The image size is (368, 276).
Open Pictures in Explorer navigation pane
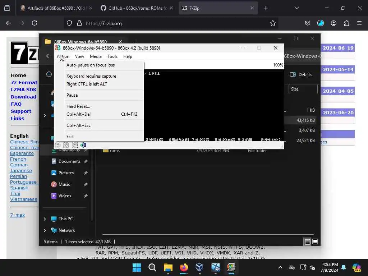(x=66, y=173)
